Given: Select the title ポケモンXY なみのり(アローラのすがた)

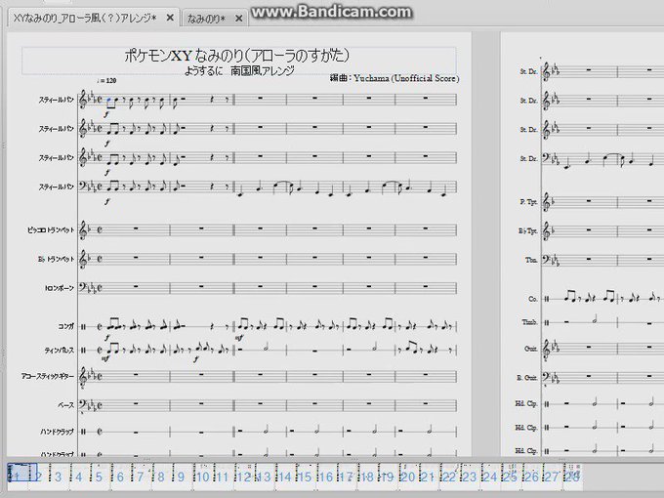Looking at the screenshot, I should pyautogui.click(x=237, y=55).
